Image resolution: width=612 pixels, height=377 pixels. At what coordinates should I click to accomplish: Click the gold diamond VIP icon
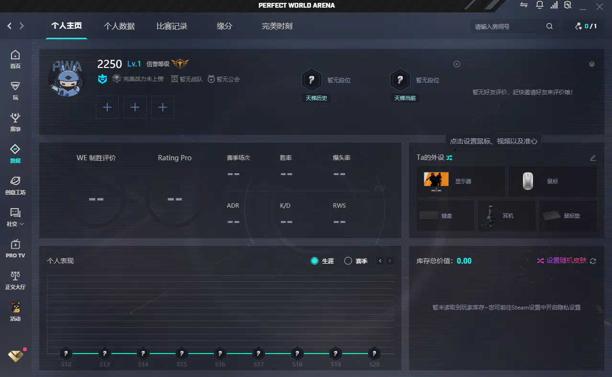pos(16,355)
